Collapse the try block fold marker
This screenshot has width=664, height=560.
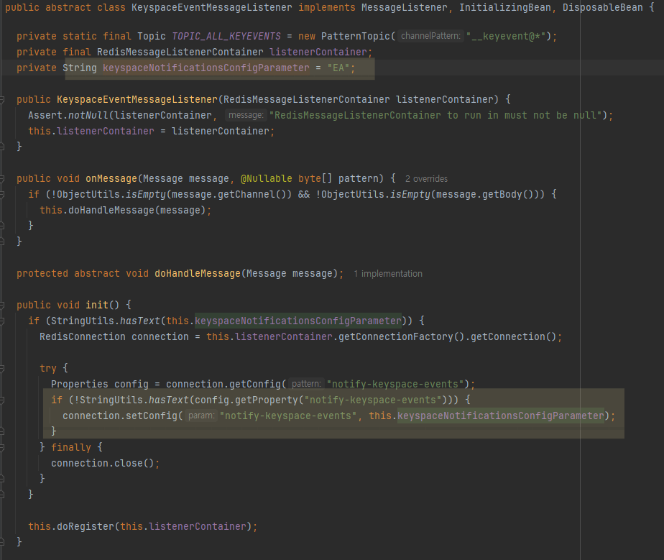pyautogui.click(x=1, y=368)
